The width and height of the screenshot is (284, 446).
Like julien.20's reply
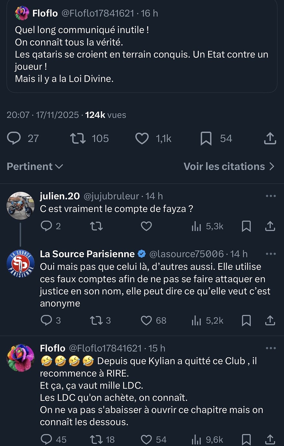click(x=146, y=226)
